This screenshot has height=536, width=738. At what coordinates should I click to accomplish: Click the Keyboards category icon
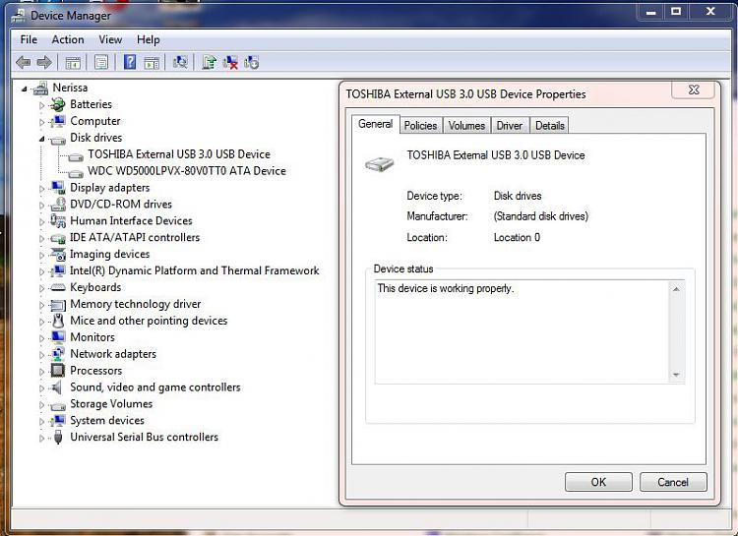pos(58,287)
